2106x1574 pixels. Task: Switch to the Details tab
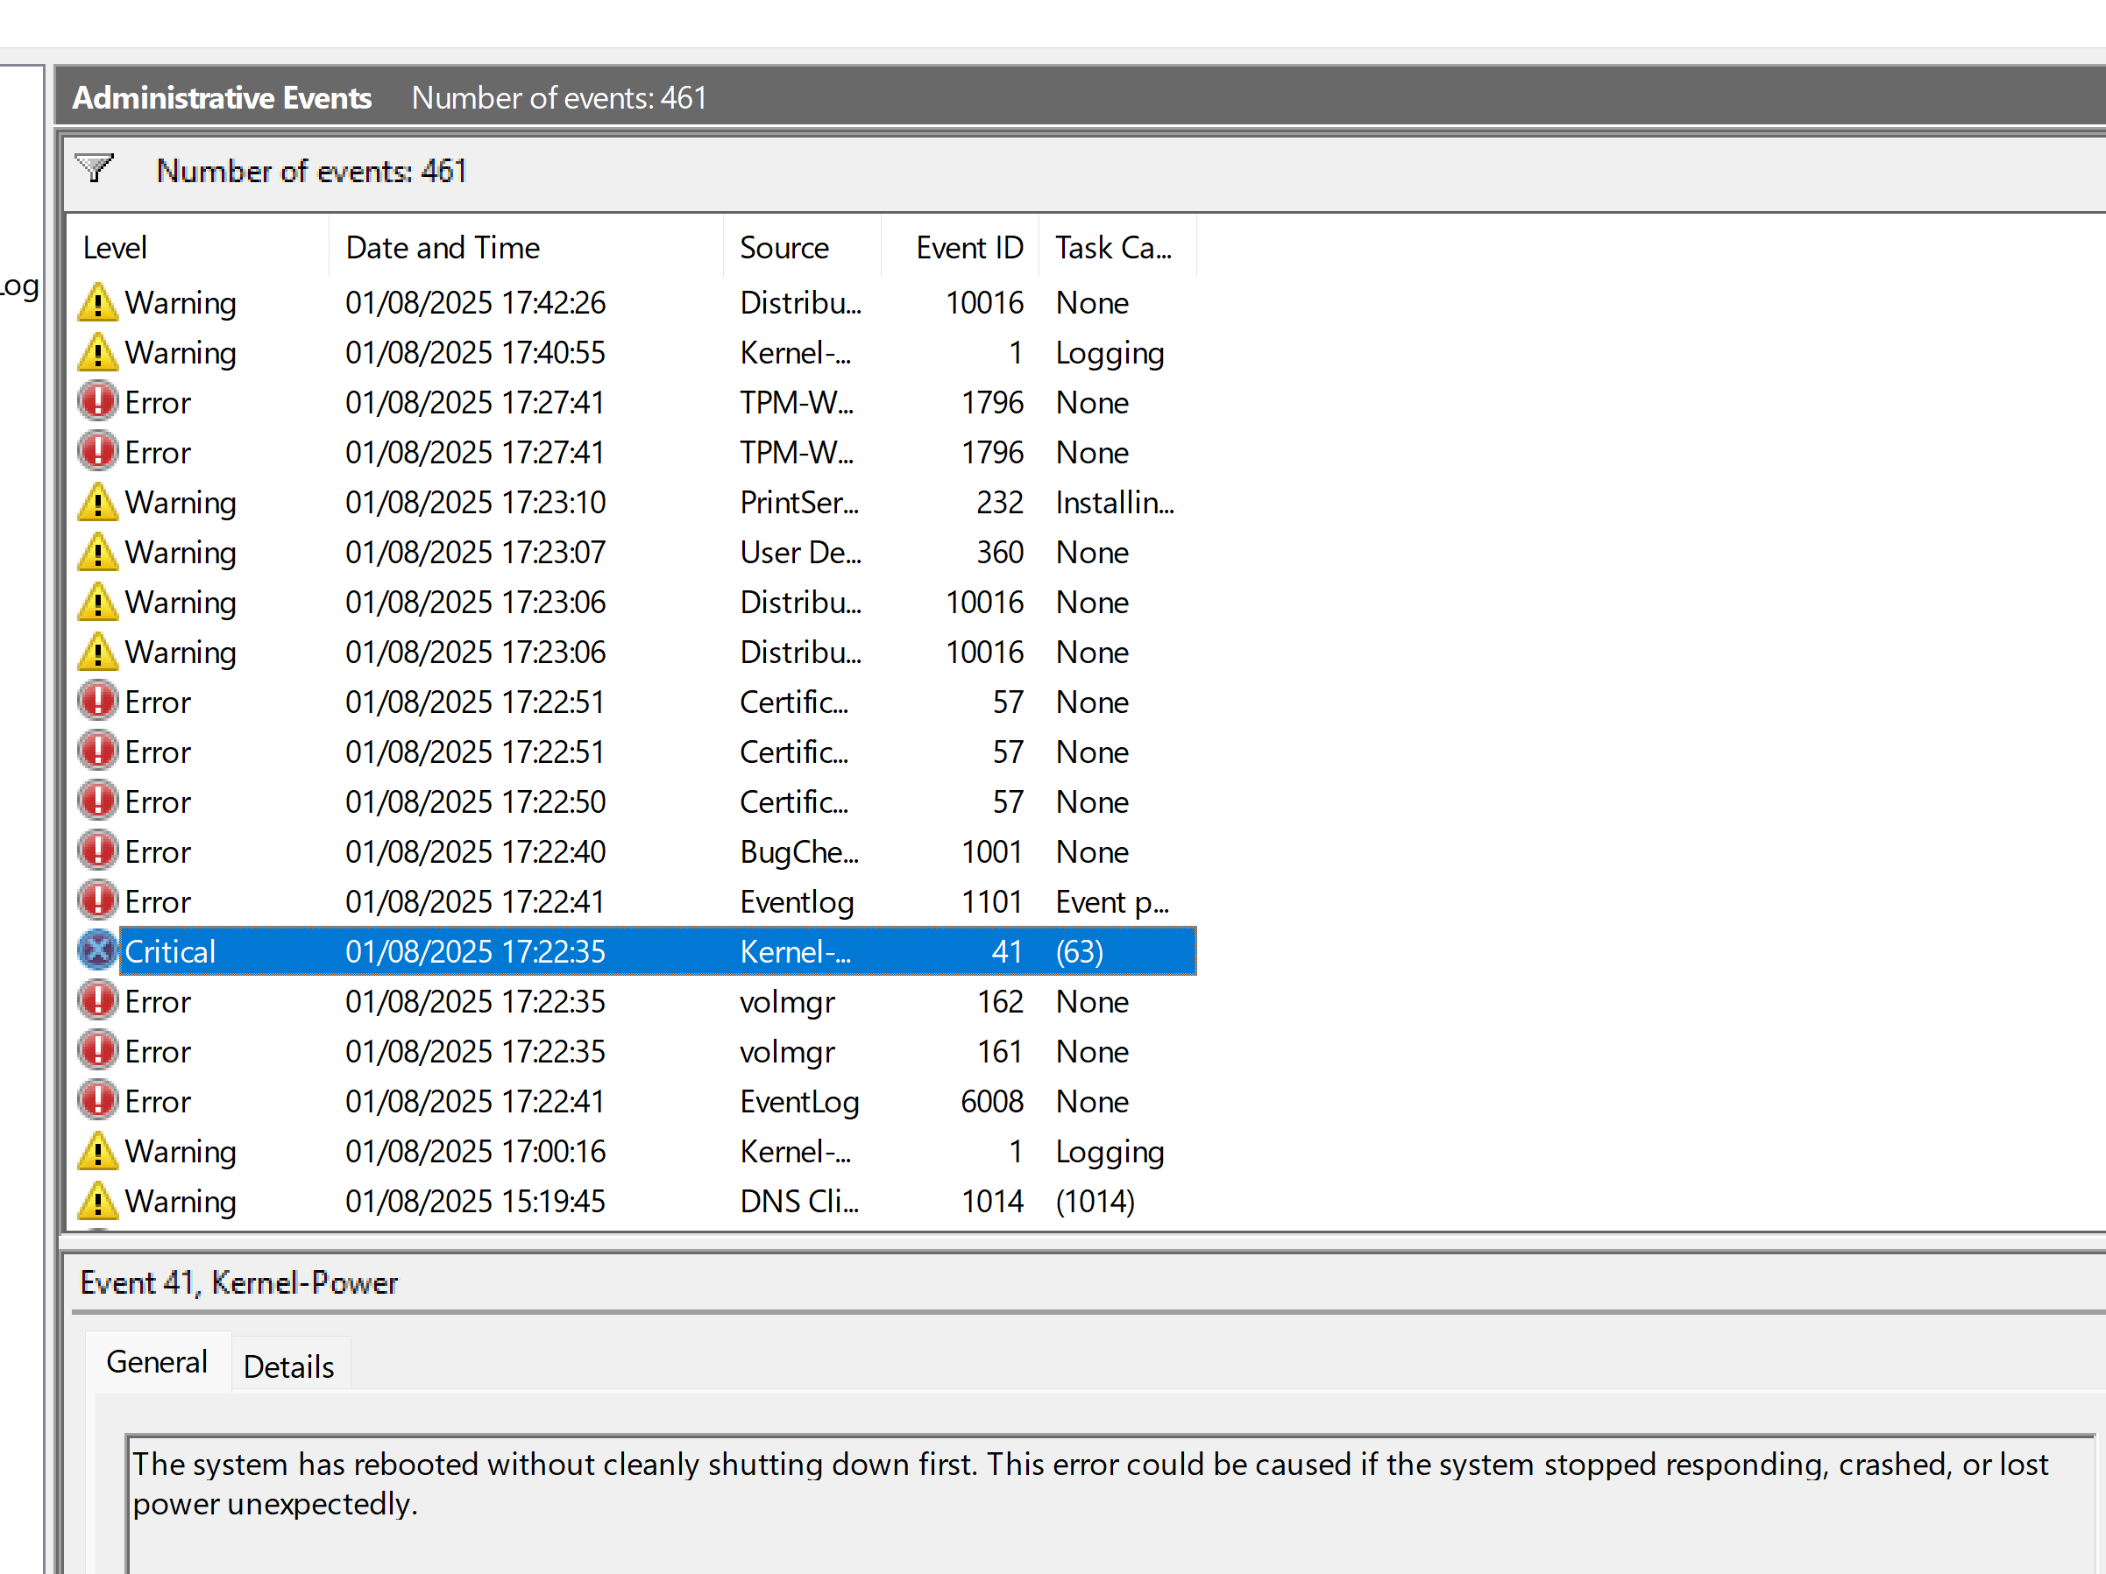(x=288, y=1366)
